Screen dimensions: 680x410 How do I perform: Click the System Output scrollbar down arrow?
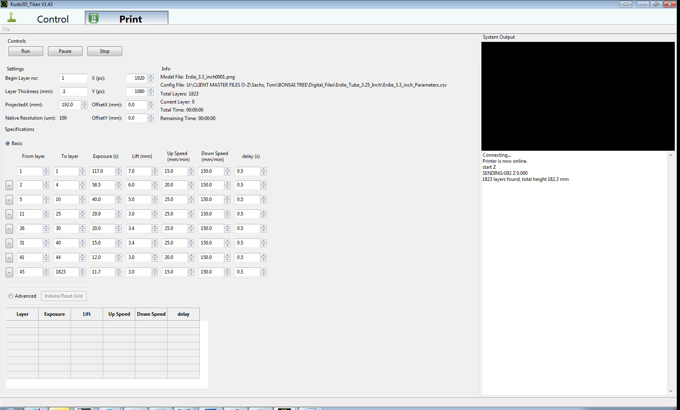(x=671, y=391)
